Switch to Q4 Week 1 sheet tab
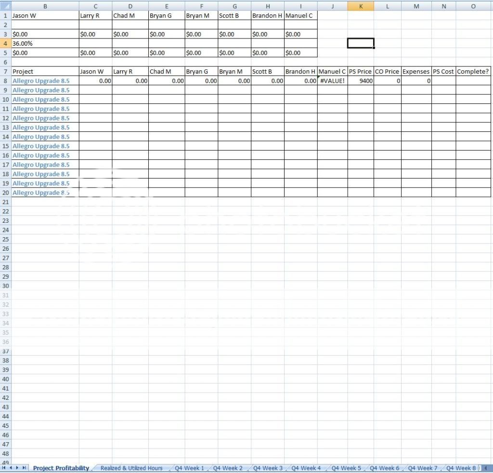493x473 pixels. tap(189, 468)
